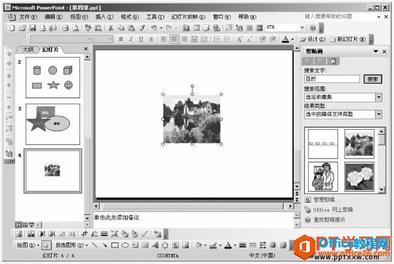Toggle Italic formatting

pyautogui.click(x=131, y=39)
